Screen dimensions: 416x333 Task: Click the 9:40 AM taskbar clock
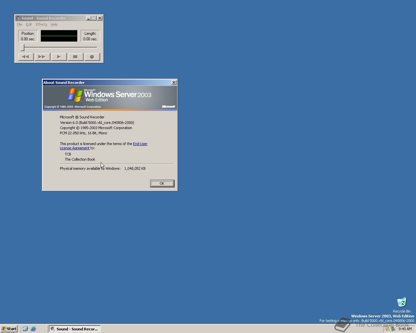pyautogui.click(x=405, y=329)
